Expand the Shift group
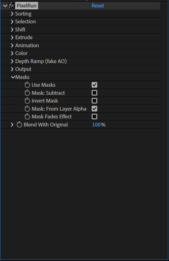Image resolution: width=169 pixels, height=261 pixels. coord(12,30)
